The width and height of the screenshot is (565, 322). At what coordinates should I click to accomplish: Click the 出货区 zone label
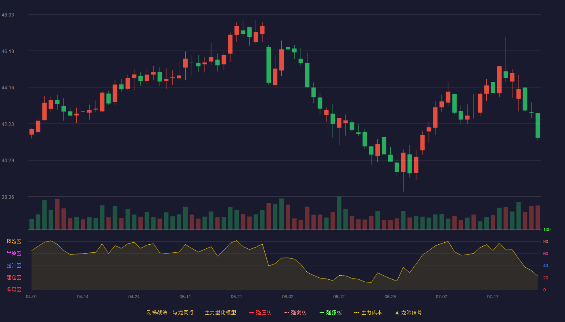click(x=14, y=254)
